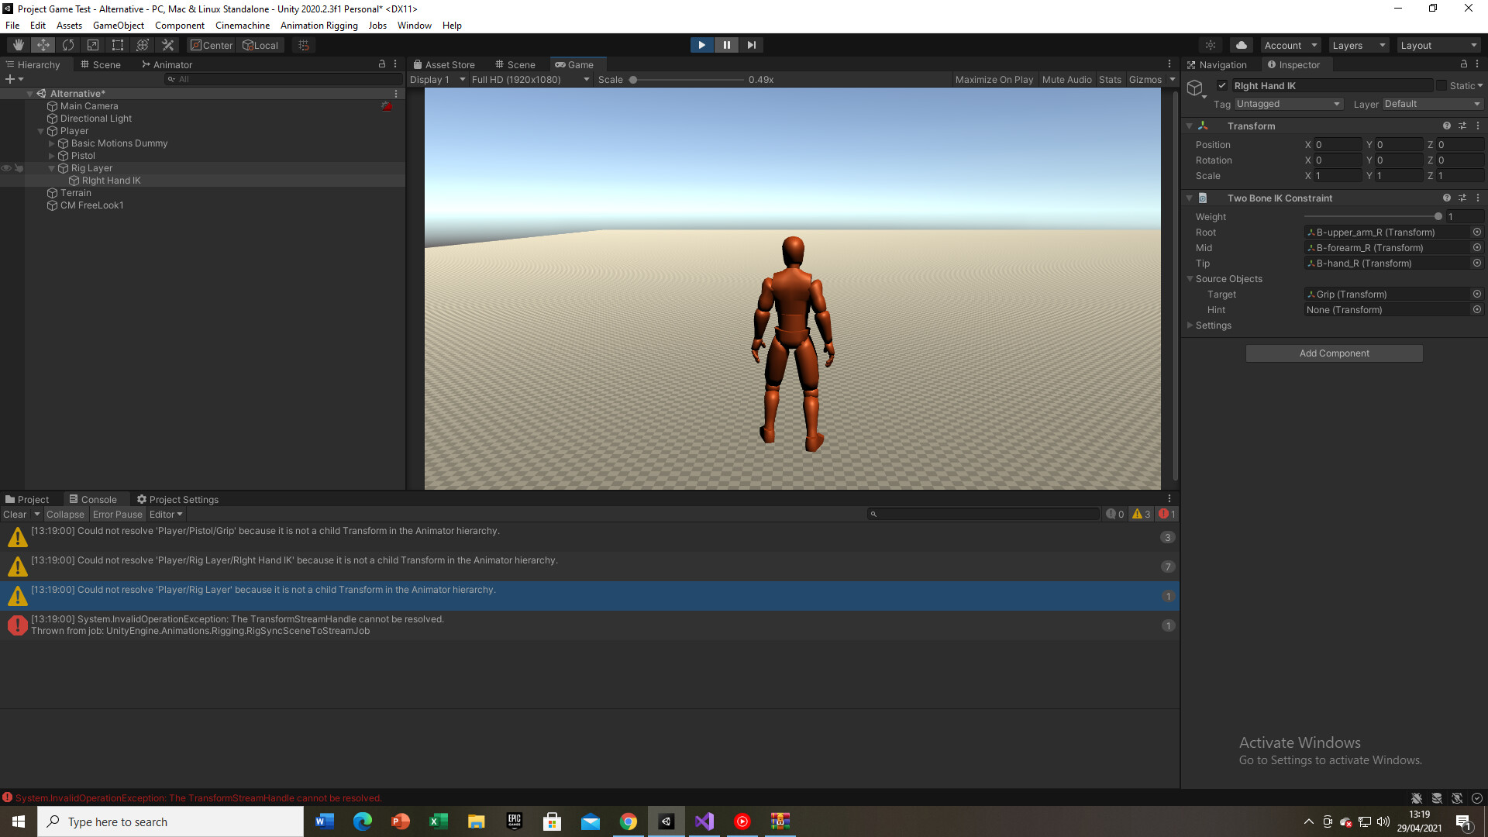Click the Add Component button
1488x837 pixels.
(x=1334, y=353)
